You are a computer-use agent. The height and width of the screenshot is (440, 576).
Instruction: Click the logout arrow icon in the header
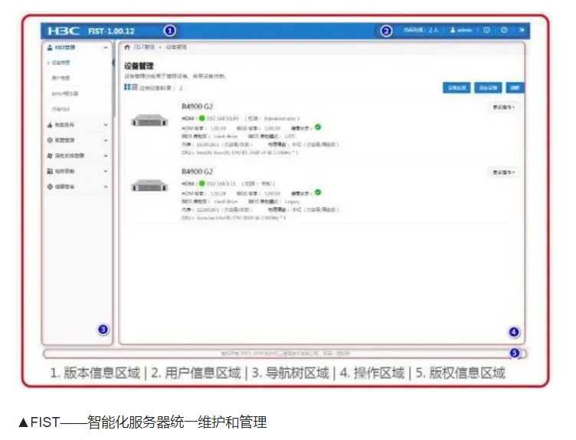click(x=522, y=30)
